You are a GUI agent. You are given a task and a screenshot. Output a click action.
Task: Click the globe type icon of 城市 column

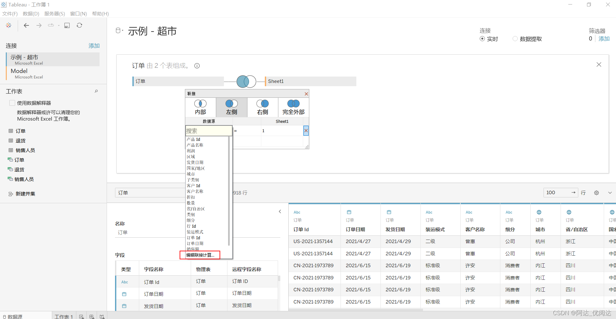(x=539, y=212)
